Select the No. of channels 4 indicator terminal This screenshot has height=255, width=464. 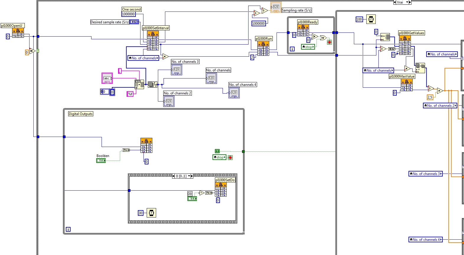point(234,93)
